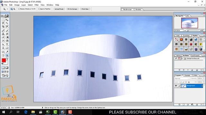Switch to Standard editing mode
Screen dimensions: 206x115
click(3, 68)
